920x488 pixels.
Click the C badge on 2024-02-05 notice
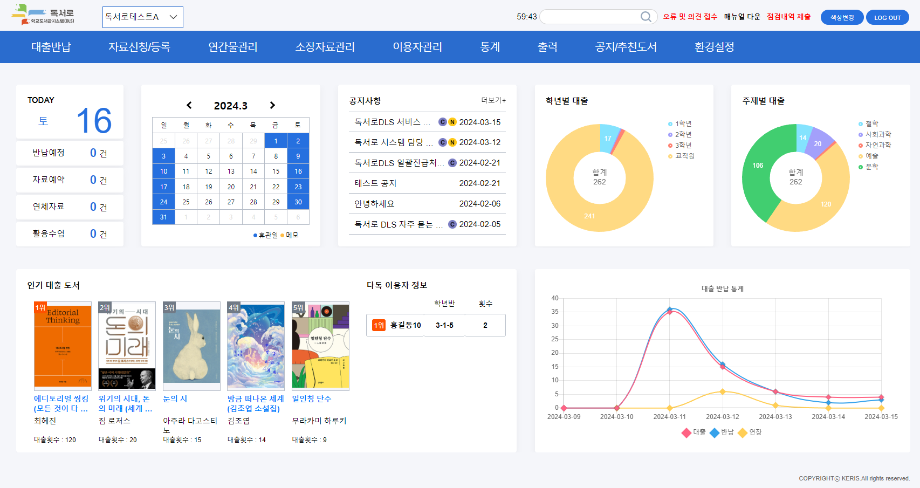pyautogui.click(x=452, y=224)
